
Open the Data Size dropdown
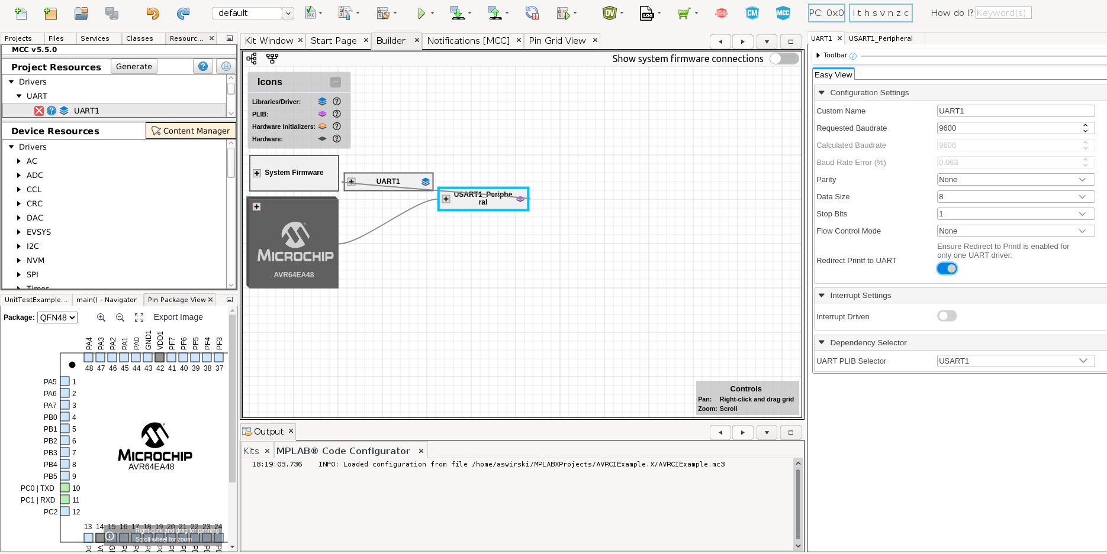click(x=1016, y=196)
